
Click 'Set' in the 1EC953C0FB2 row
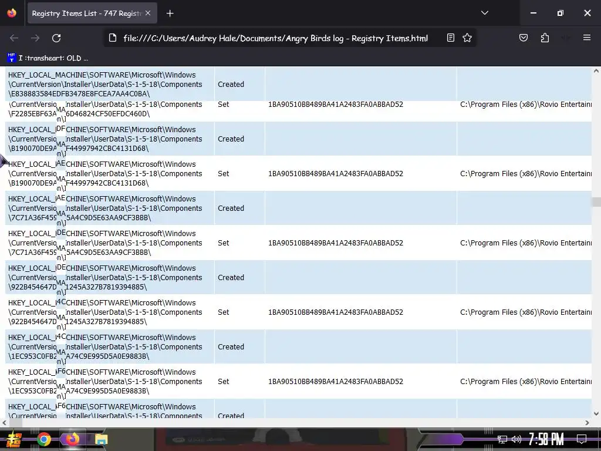tap(224, 381)
